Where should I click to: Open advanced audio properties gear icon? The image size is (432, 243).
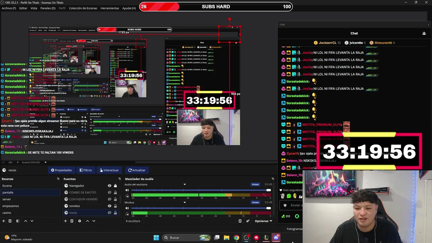pyautogui.click(x=248, y=221)
